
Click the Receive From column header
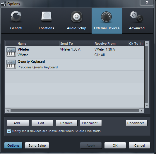click(111, 44)
